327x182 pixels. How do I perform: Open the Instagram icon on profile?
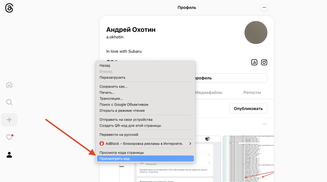tap(264, 62)
